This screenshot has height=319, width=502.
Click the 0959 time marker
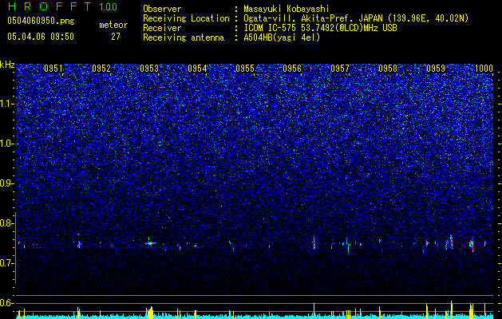436,69
